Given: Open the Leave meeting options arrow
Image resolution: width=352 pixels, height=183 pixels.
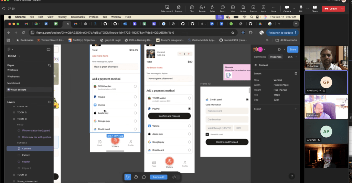Looking at the screenshot, I should tap(342, 9).
